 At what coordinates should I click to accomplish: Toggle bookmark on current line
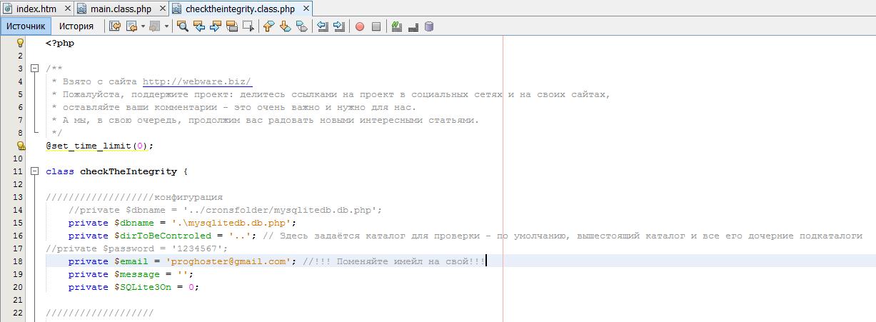[x=301, y=26]
